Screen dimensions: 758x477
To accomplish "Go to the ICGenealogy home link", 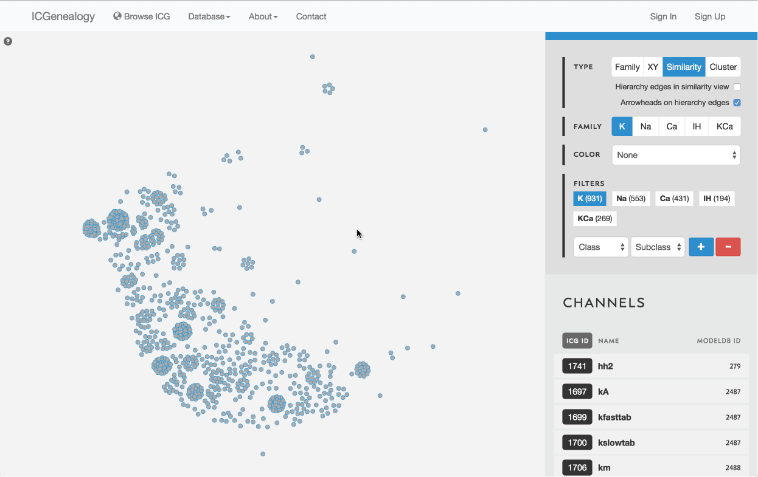I will 63,16.
